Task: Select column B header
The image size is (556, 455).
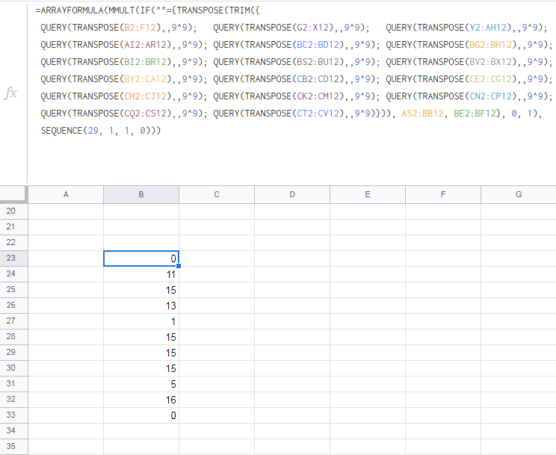Action: point(141,194)
